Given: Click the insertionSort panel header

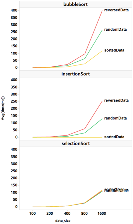Looking at the screenshot, I should click(x=75, y=74).
